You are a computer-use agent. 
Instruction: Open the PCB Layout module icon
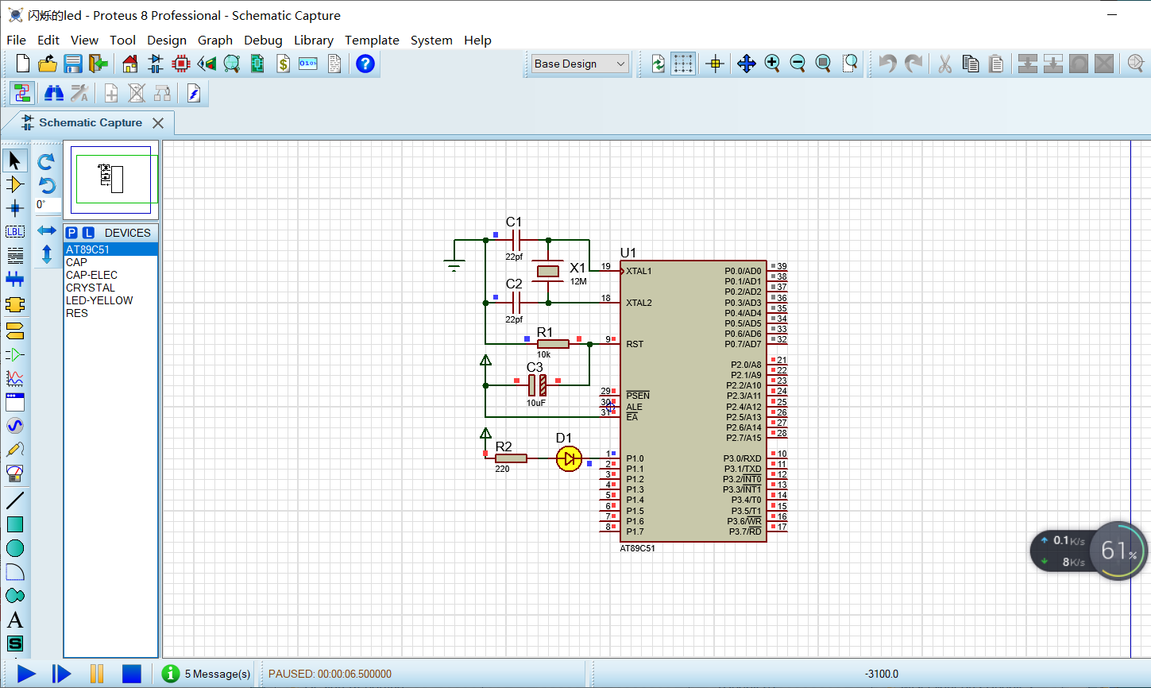(181, 64)
